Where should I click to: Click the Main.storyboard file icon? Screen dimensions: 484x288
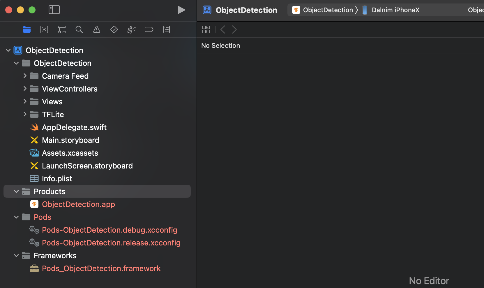[x=34, y=140]
